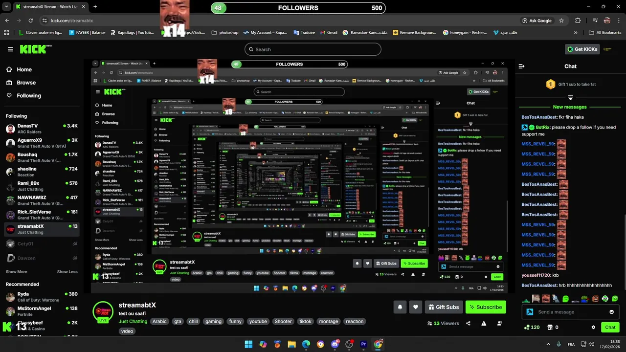Select the montage tag
Screen dimensions: 626x352
(x=329, y=321)
